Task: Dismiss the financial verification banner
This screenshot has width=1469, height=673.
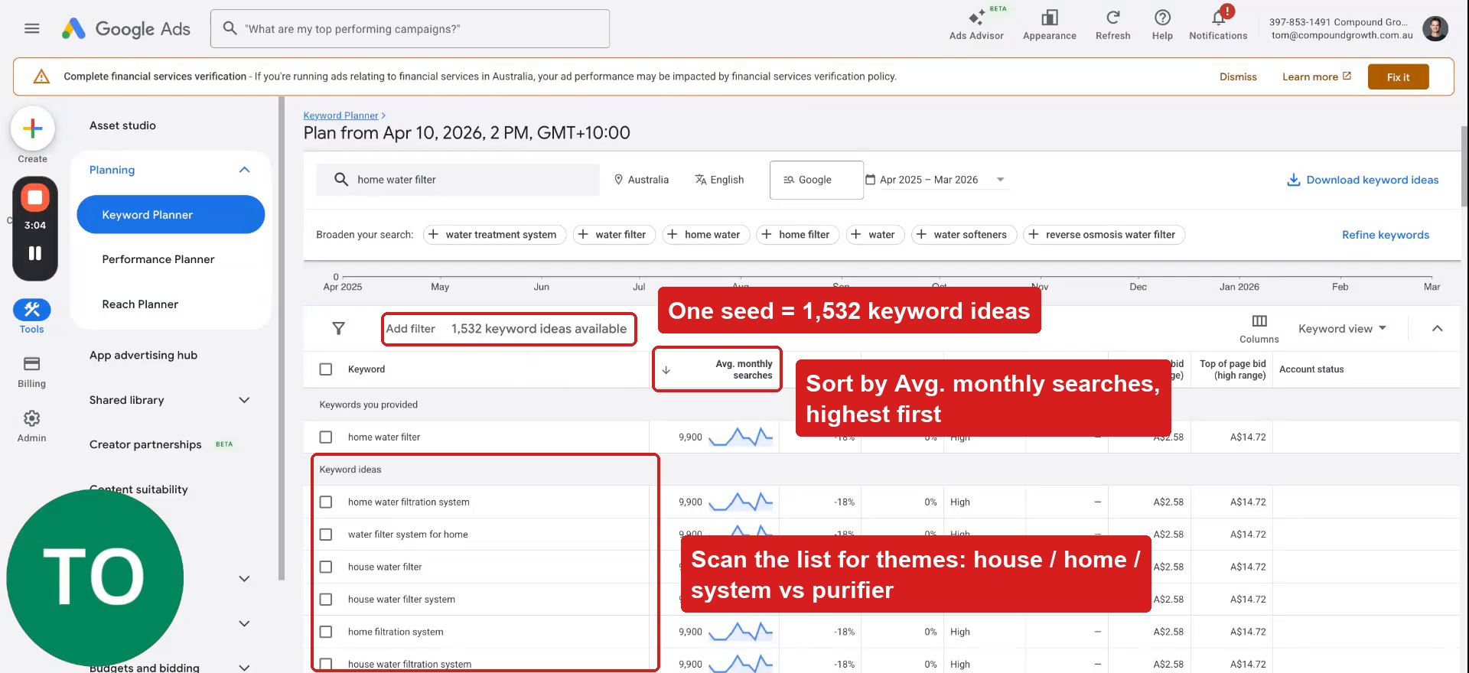Action: click(x=1238, y=77)
